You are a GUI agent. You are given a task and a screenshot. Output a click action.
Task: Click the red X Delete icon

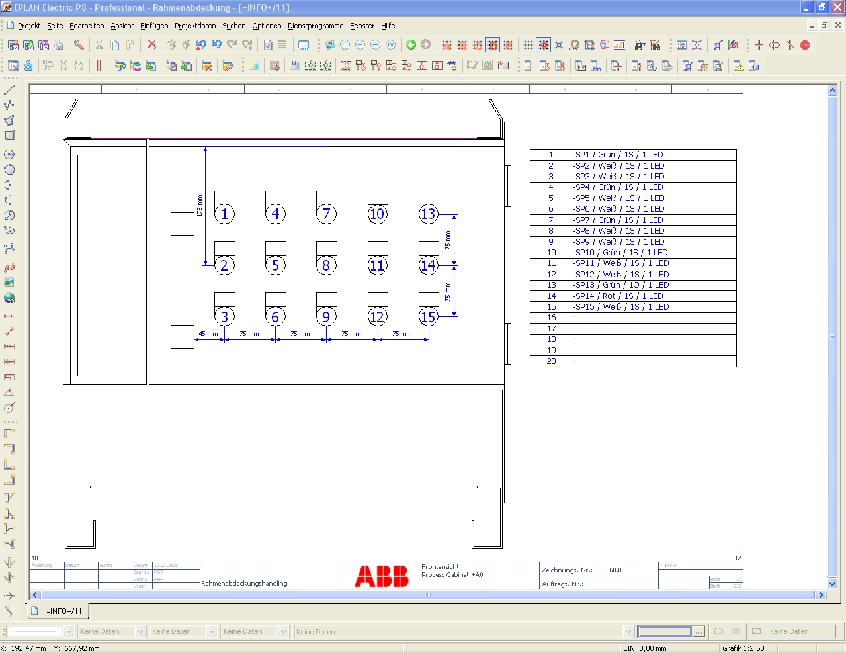pyautogui.click(x=151, y=45)
